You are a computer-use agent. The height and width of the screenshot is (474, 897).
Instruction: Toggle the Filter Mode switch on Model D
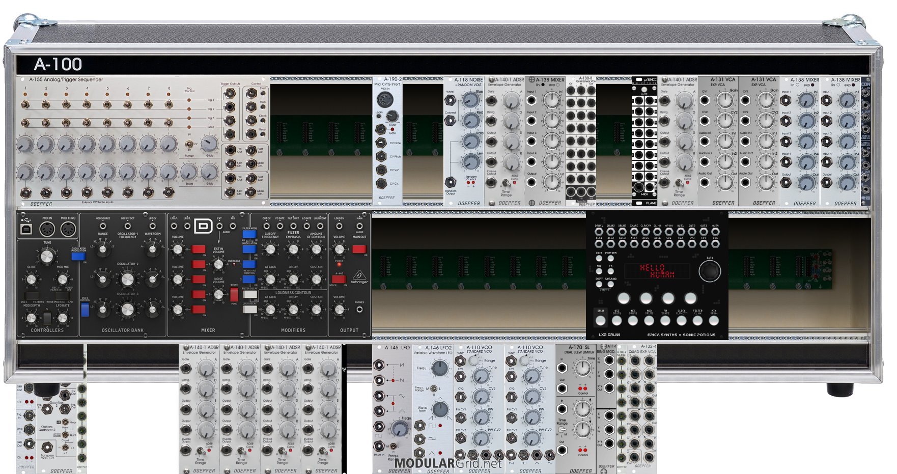249,234
